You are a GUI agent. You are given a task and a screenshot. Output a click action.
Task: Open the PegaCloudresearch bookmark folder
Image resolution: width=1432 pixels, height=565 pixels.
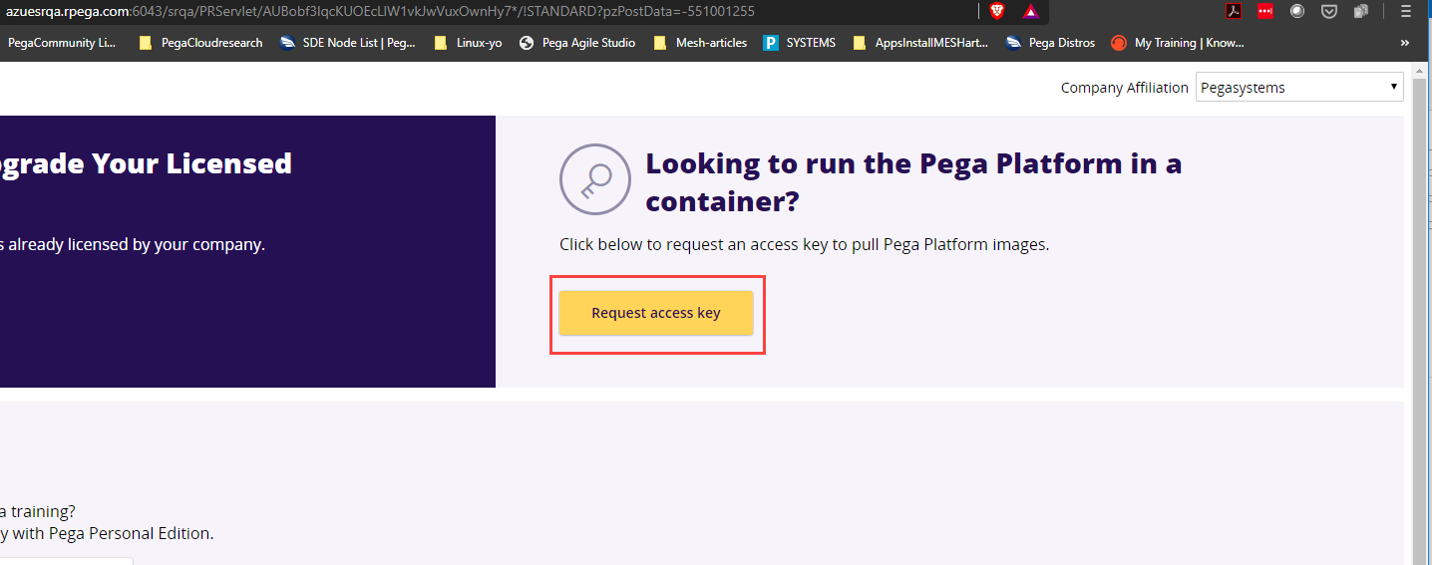click(200, 43)
